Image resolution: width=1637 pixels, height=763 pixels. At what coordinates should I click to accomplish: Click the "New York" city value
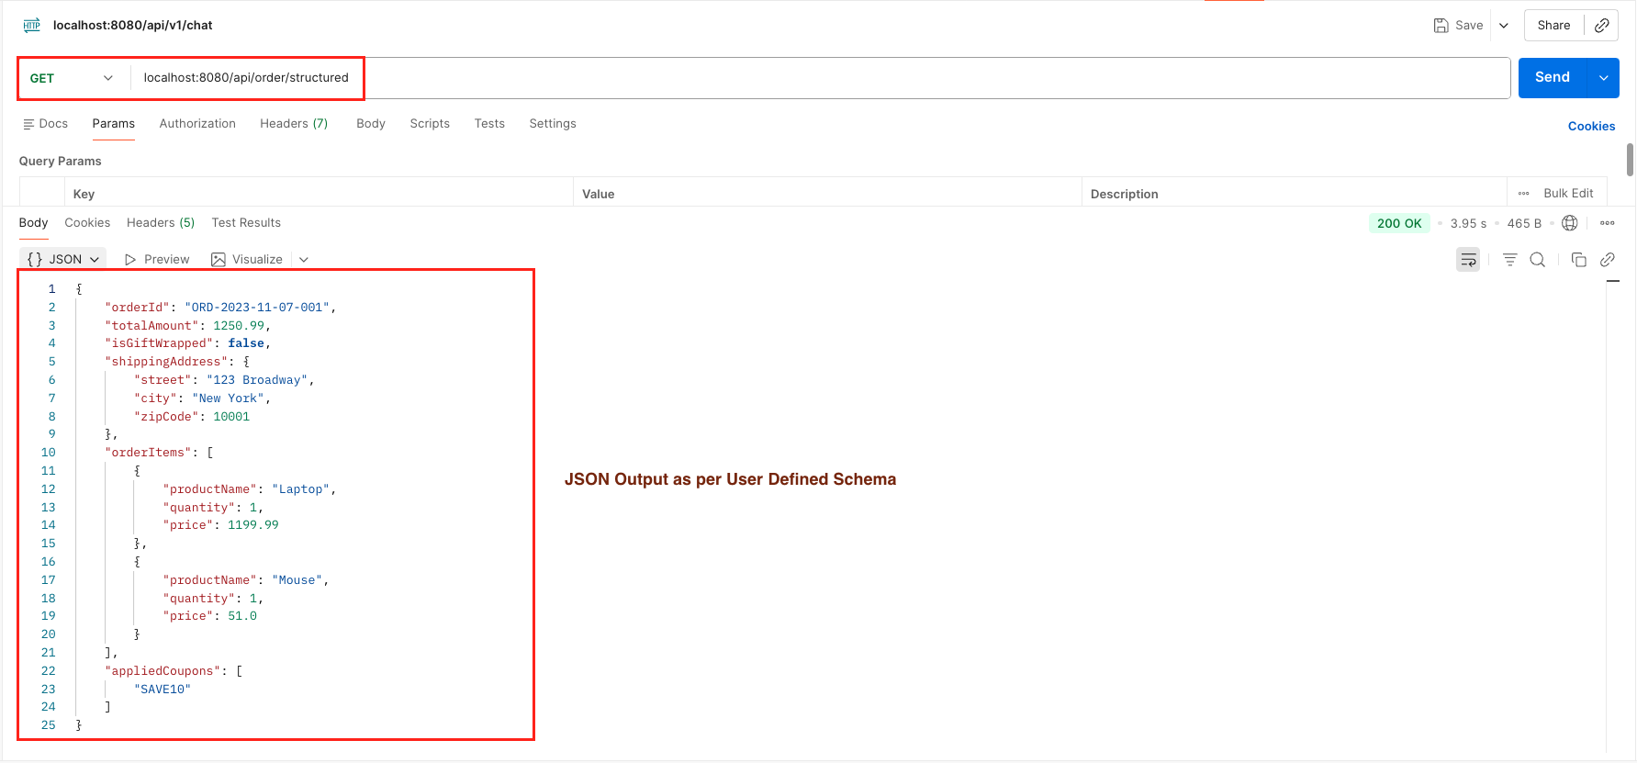(228, 398)
